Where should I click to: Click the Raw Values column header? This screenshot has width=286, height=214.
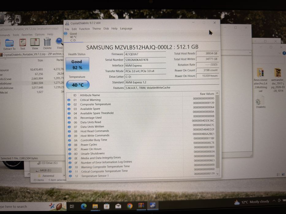(x=207, y=94)
